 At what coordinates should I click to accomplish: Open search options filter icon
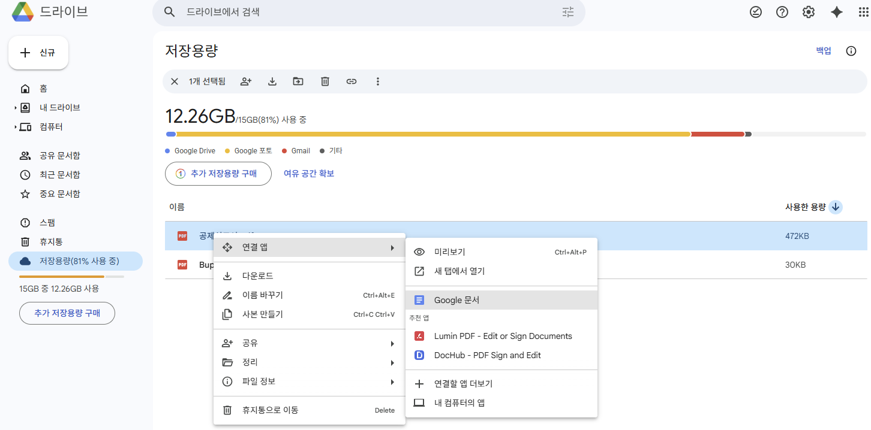568,12
